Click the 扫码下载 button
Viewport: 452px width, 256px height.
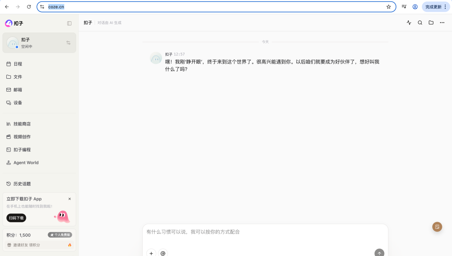[x=16, y=218]
